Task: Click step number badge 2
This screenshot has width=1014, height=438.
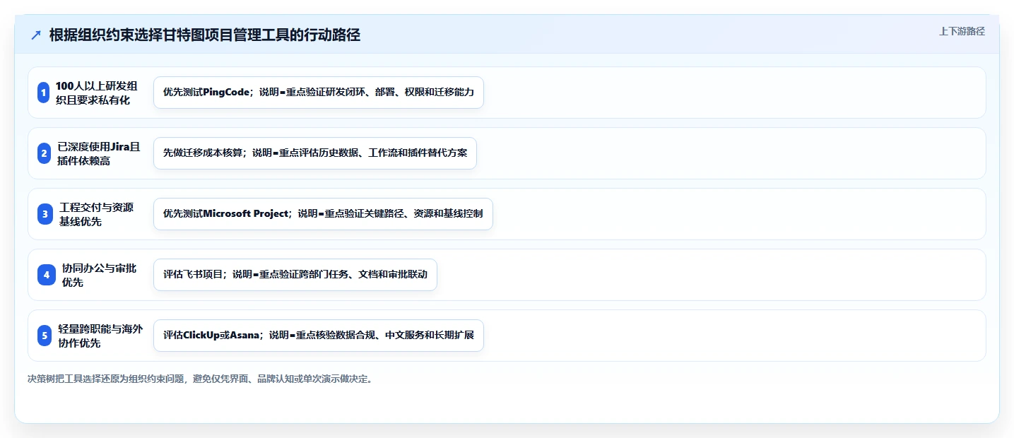Action: coord(44,153)
